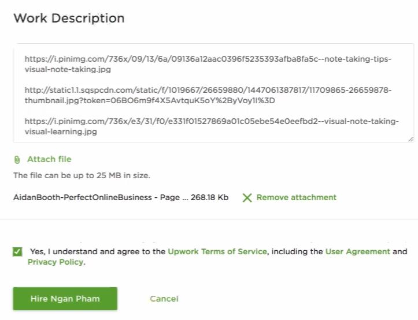This screenshot has width=418, height=320.
Task: Toggle the terms agreement checkbox
Action: [17, 251]
